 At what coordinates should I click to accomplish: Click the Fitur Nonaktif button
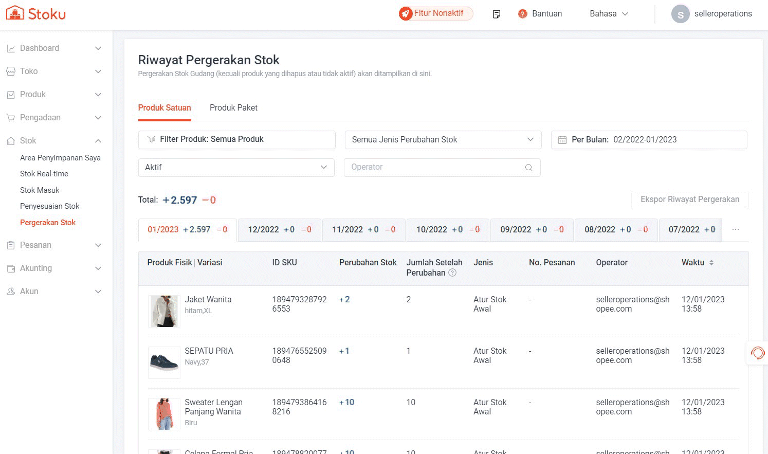pyautogui.click(x=436, y=13)
